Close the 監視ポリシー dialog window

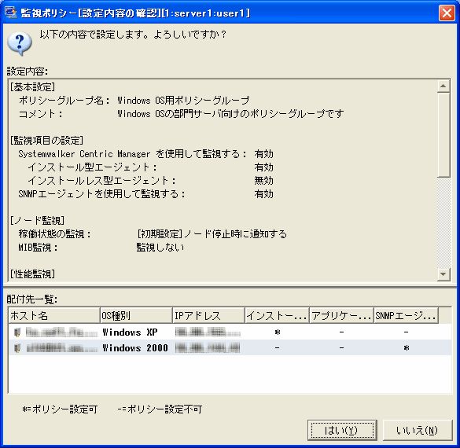pos(447,13)
